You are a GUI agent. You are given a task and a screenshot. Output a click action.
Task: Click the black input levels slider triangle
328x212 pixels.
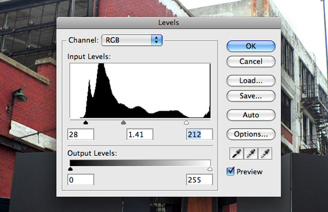tap(86, 123)
